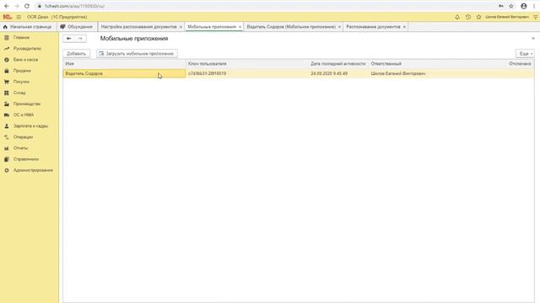Bookmark this page with the star icon
The width and height of the screenshot is (540, 303).
511,6
